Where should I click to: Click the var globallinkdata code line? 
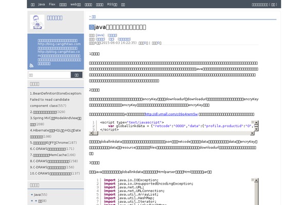[180, 126]
